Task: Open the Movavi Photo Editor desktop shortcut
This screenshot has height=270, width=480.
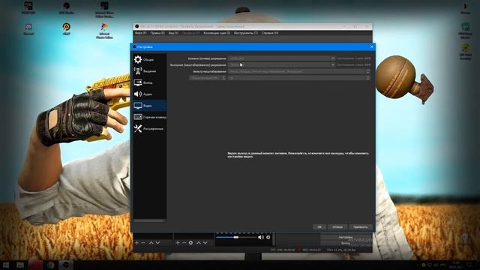Action: 104,31
